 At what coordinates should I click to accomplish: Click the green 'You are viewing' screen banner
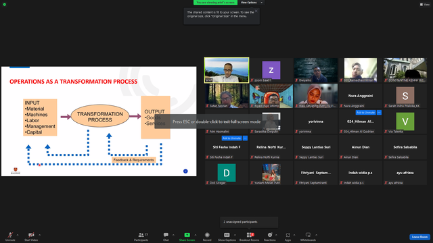tap(215, 3)
